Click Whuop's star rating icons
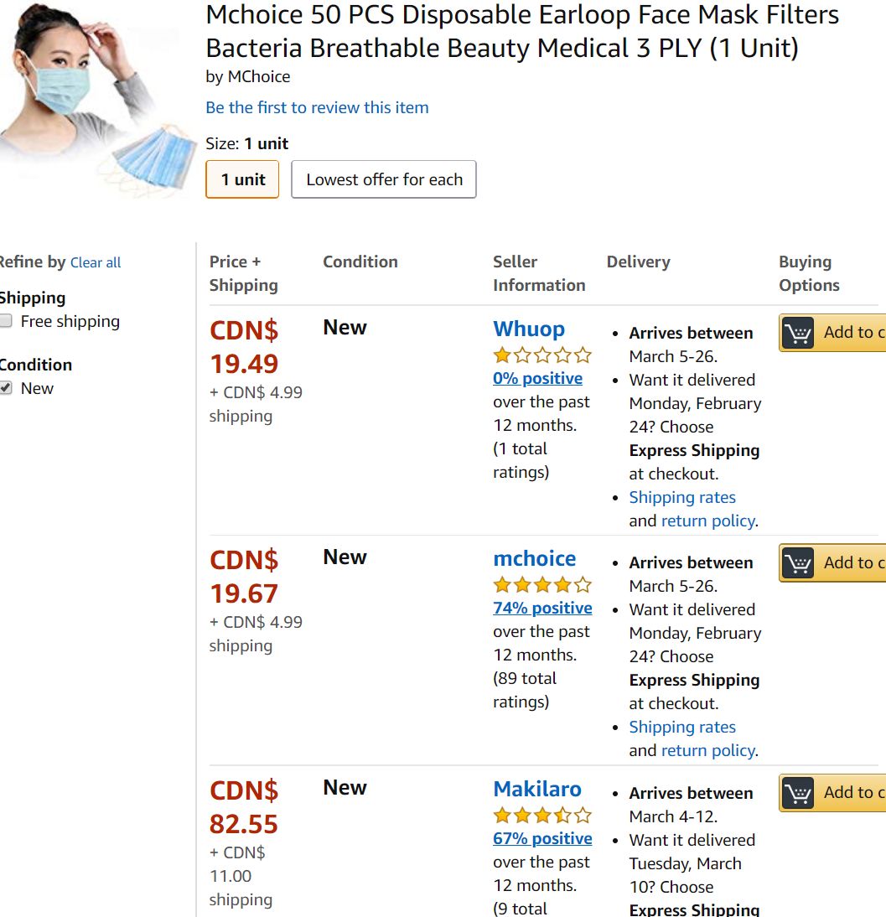Image resolution: width=886 pixels, height=917 pixels. [x=542, y=355]
